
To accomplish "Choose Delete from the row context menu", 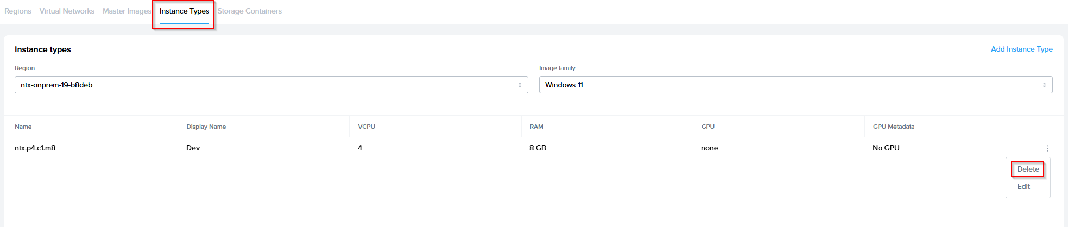I will point(1027,169).
